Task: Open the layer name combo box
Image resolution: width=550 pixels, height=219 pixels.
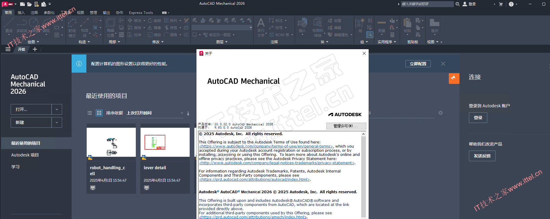Action: coord(222,28)
